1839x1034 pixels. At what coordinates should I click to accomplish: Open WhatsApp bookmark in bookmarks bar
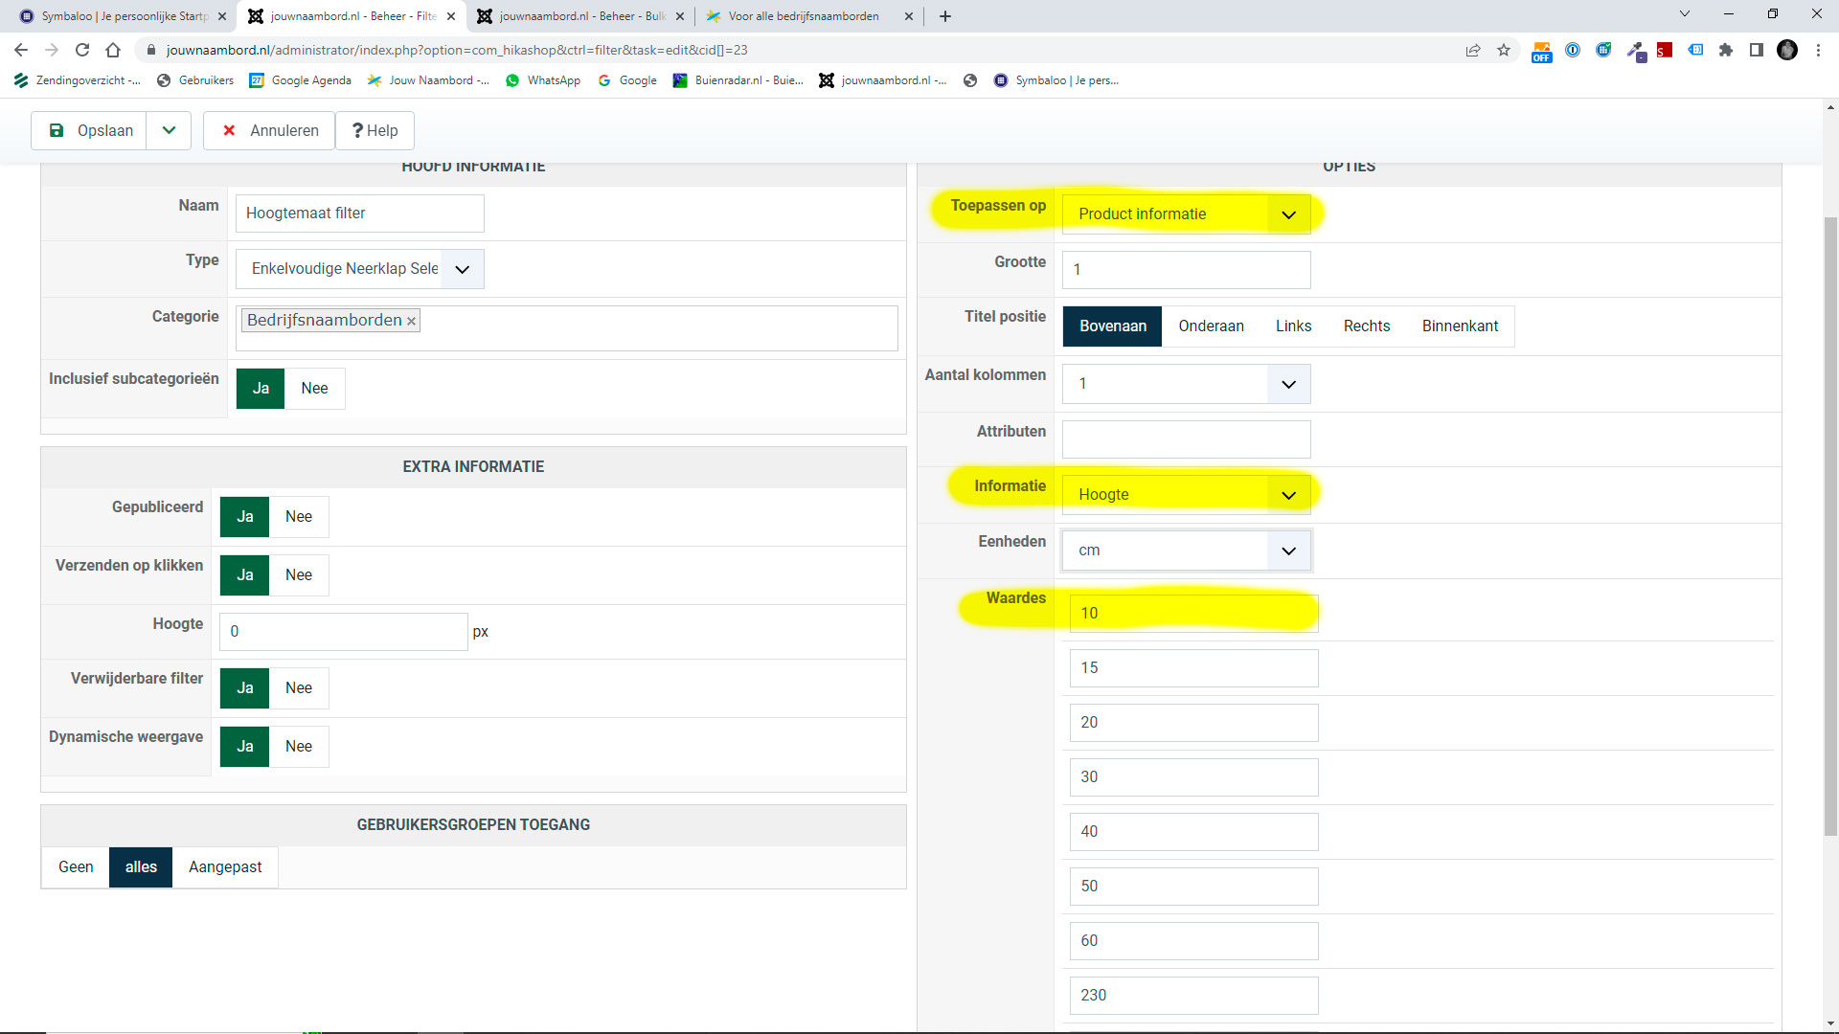(543, 80)
